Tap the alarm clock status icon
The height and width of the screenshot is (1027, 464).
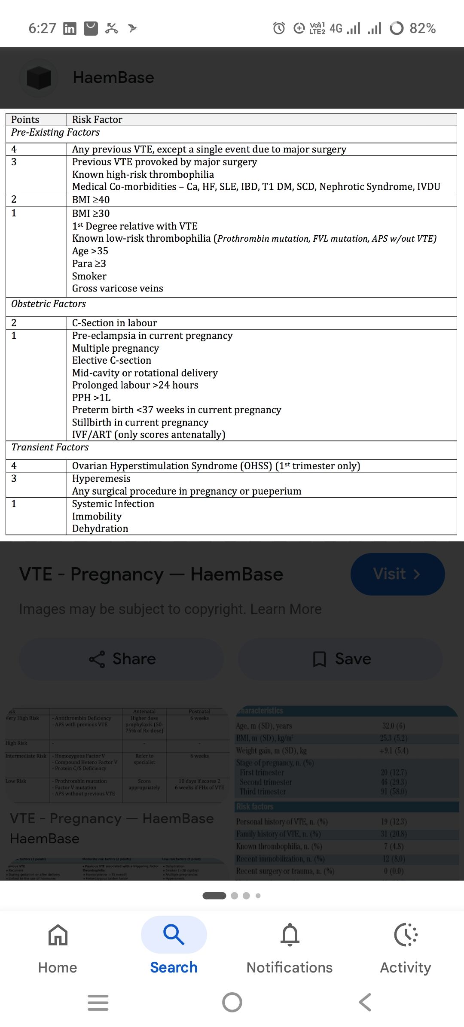click(279, 28)
